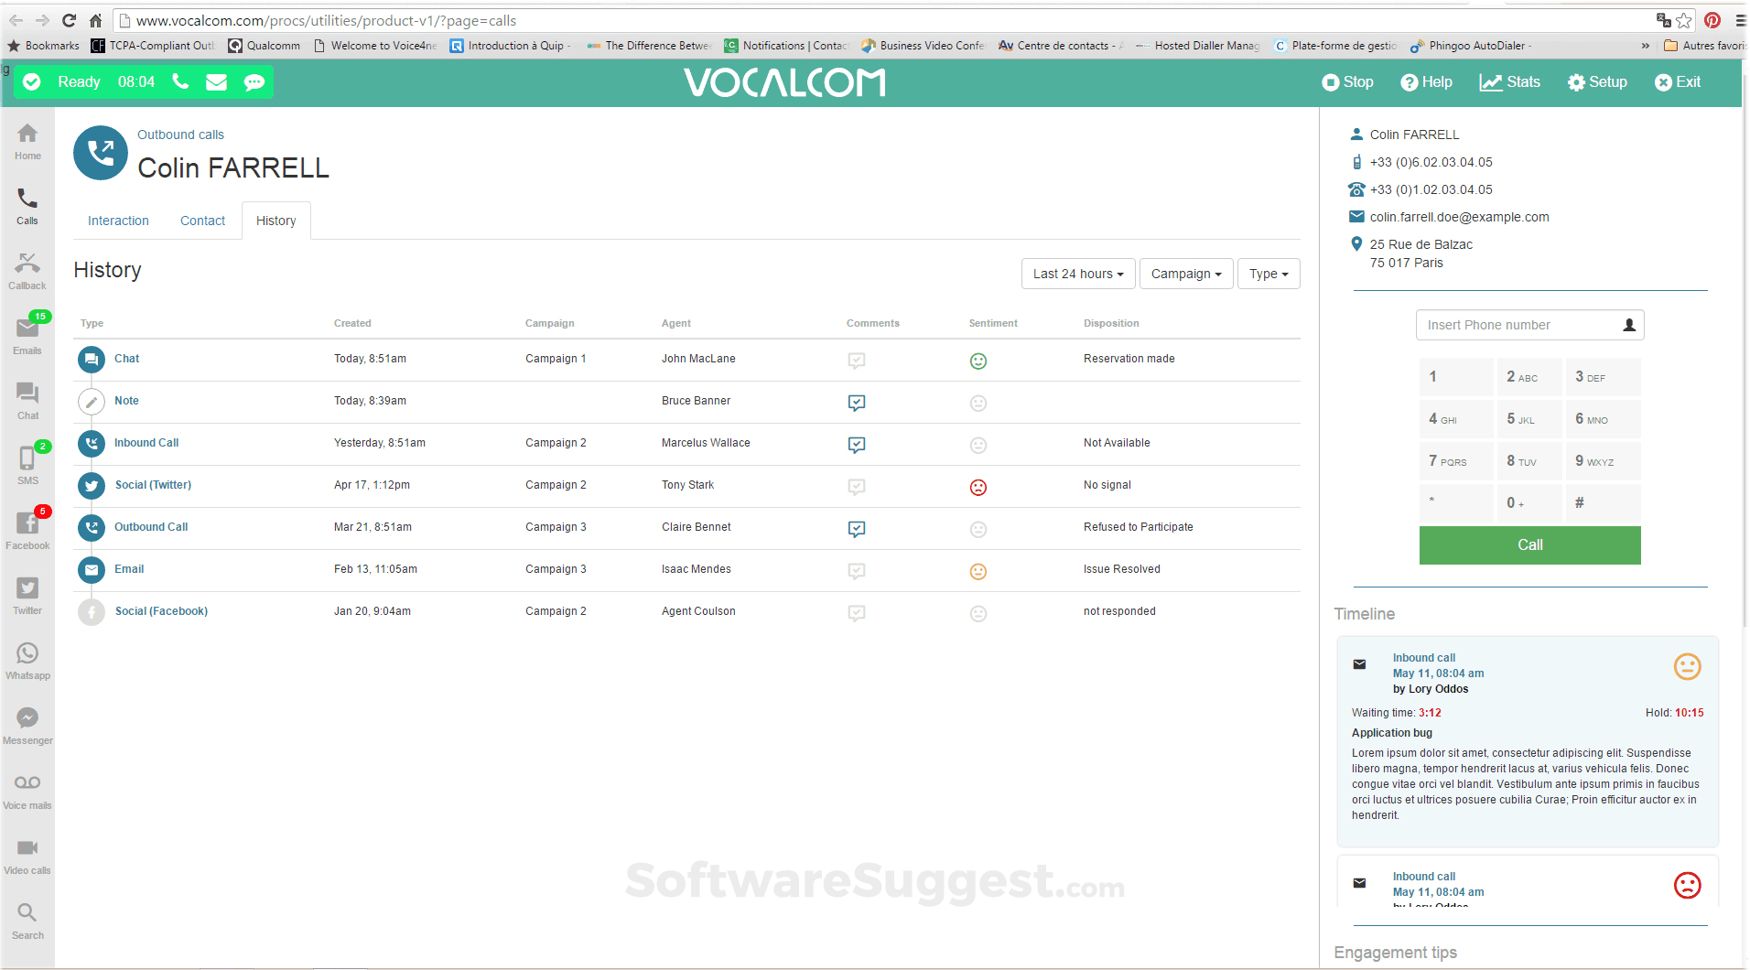This screenshot has width=1750, height=970.
Task: Toggle the comment checkbox on Claire Bennet's row
Action: (856, 529)
